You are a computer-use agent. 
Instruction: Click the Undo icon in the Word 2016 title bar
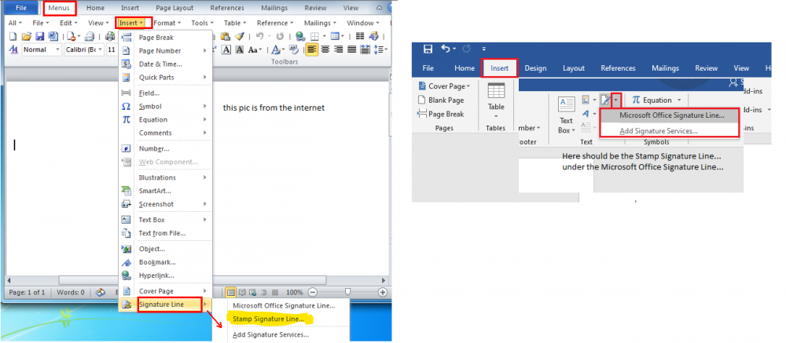tap(445, 49)
